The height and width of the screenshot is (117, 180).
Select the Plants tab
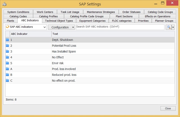10,21
